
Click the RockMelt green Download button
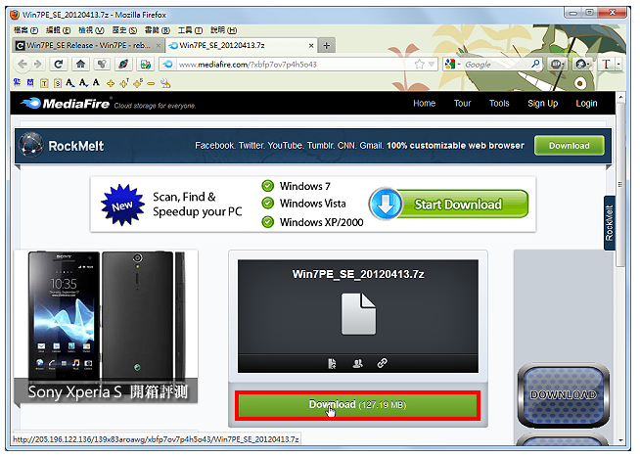click(x=569, y=146)
